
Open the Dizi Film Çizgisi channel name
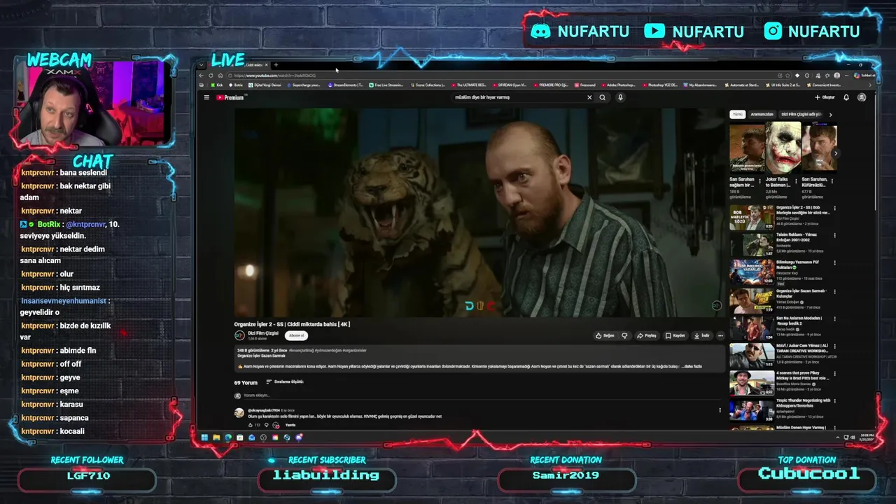coord(263,333)
